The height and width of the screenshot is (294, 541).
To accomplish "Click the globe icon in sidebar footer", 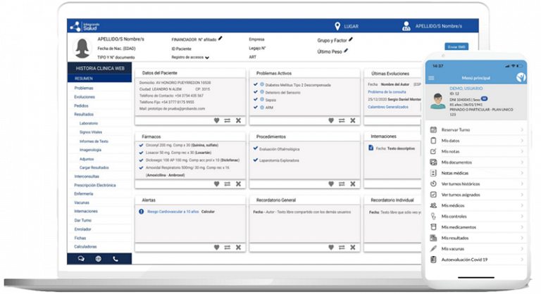I will click(x=98, y=258).
